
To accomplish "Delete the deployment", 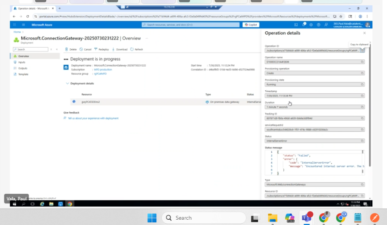I will pyautogui.click(x=71, y=49).
